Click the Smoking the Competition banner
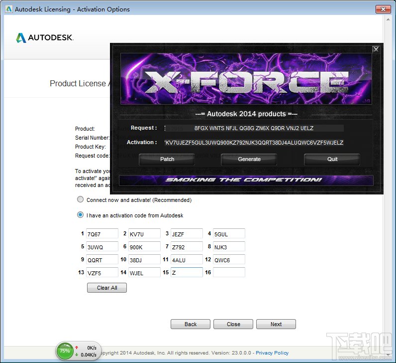Image resolution: width=396 pixels, height=363 pixels. click(246, 180)
